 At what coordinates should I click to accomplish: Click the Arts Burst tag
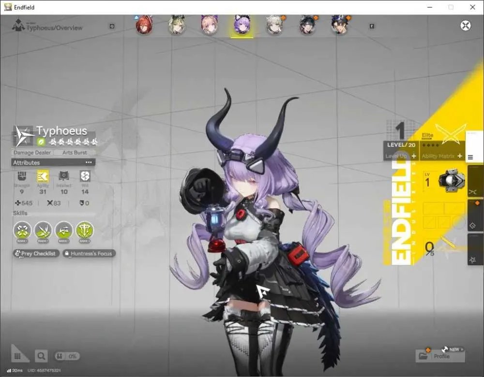click(x=75, y=153)
